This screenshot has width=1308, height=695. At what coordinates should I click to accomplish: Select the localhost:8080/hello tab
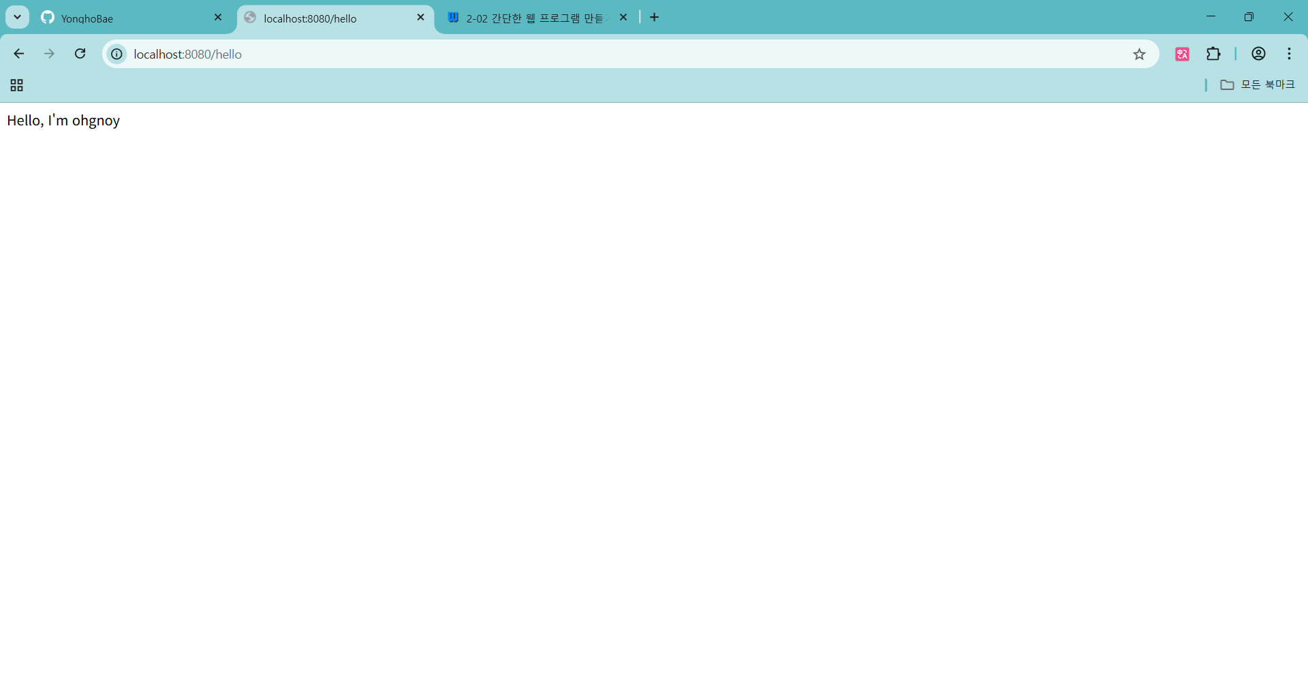click(x=327, y=18)
